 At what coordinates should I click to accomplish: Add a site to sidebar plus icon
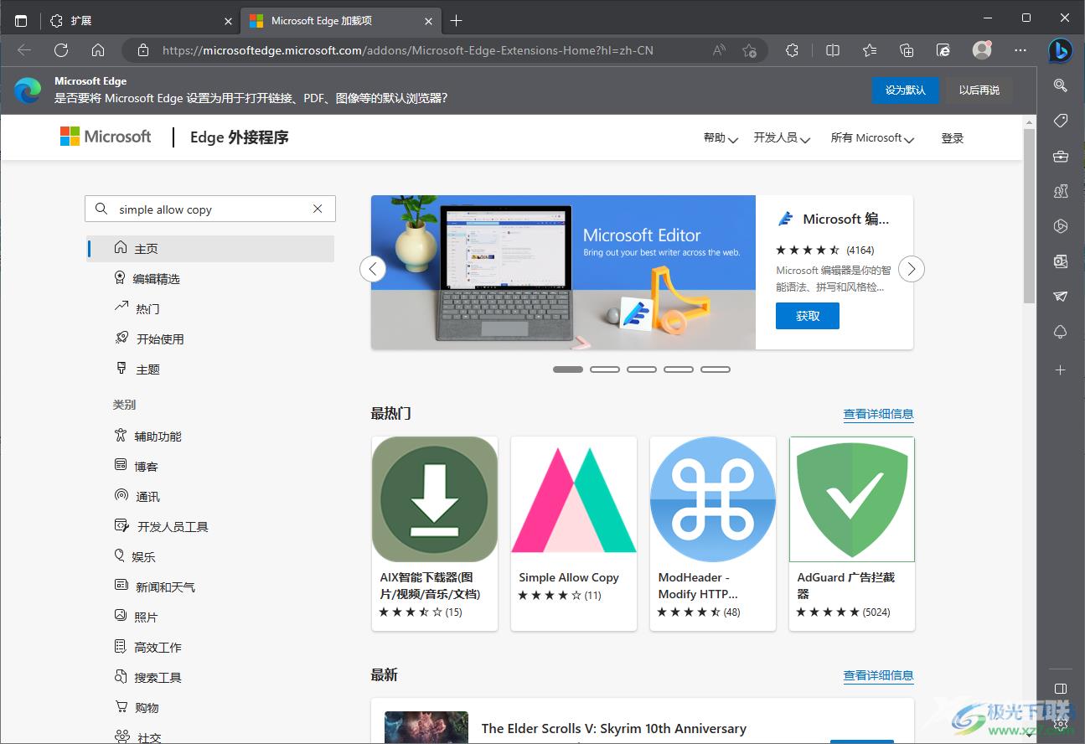click(x=1061, y=369)
